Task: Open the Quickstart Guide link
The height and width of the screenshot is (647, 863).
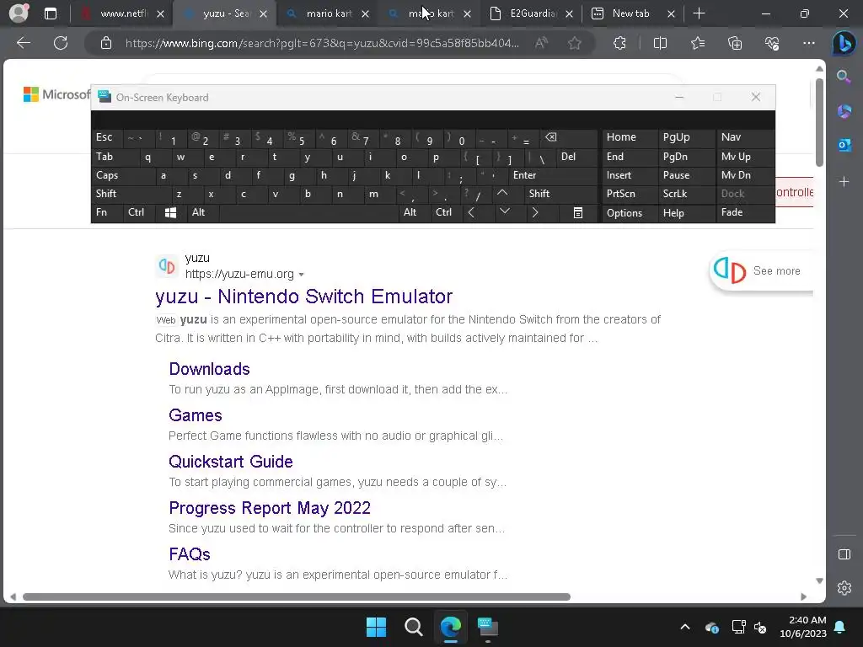Action: tap(231, 462)
